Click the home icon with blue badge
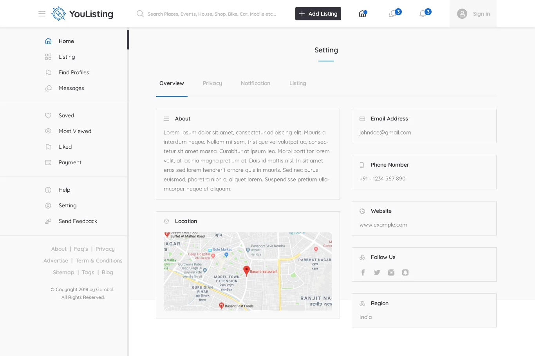The image size is (535, 356). tap(362, 13)
